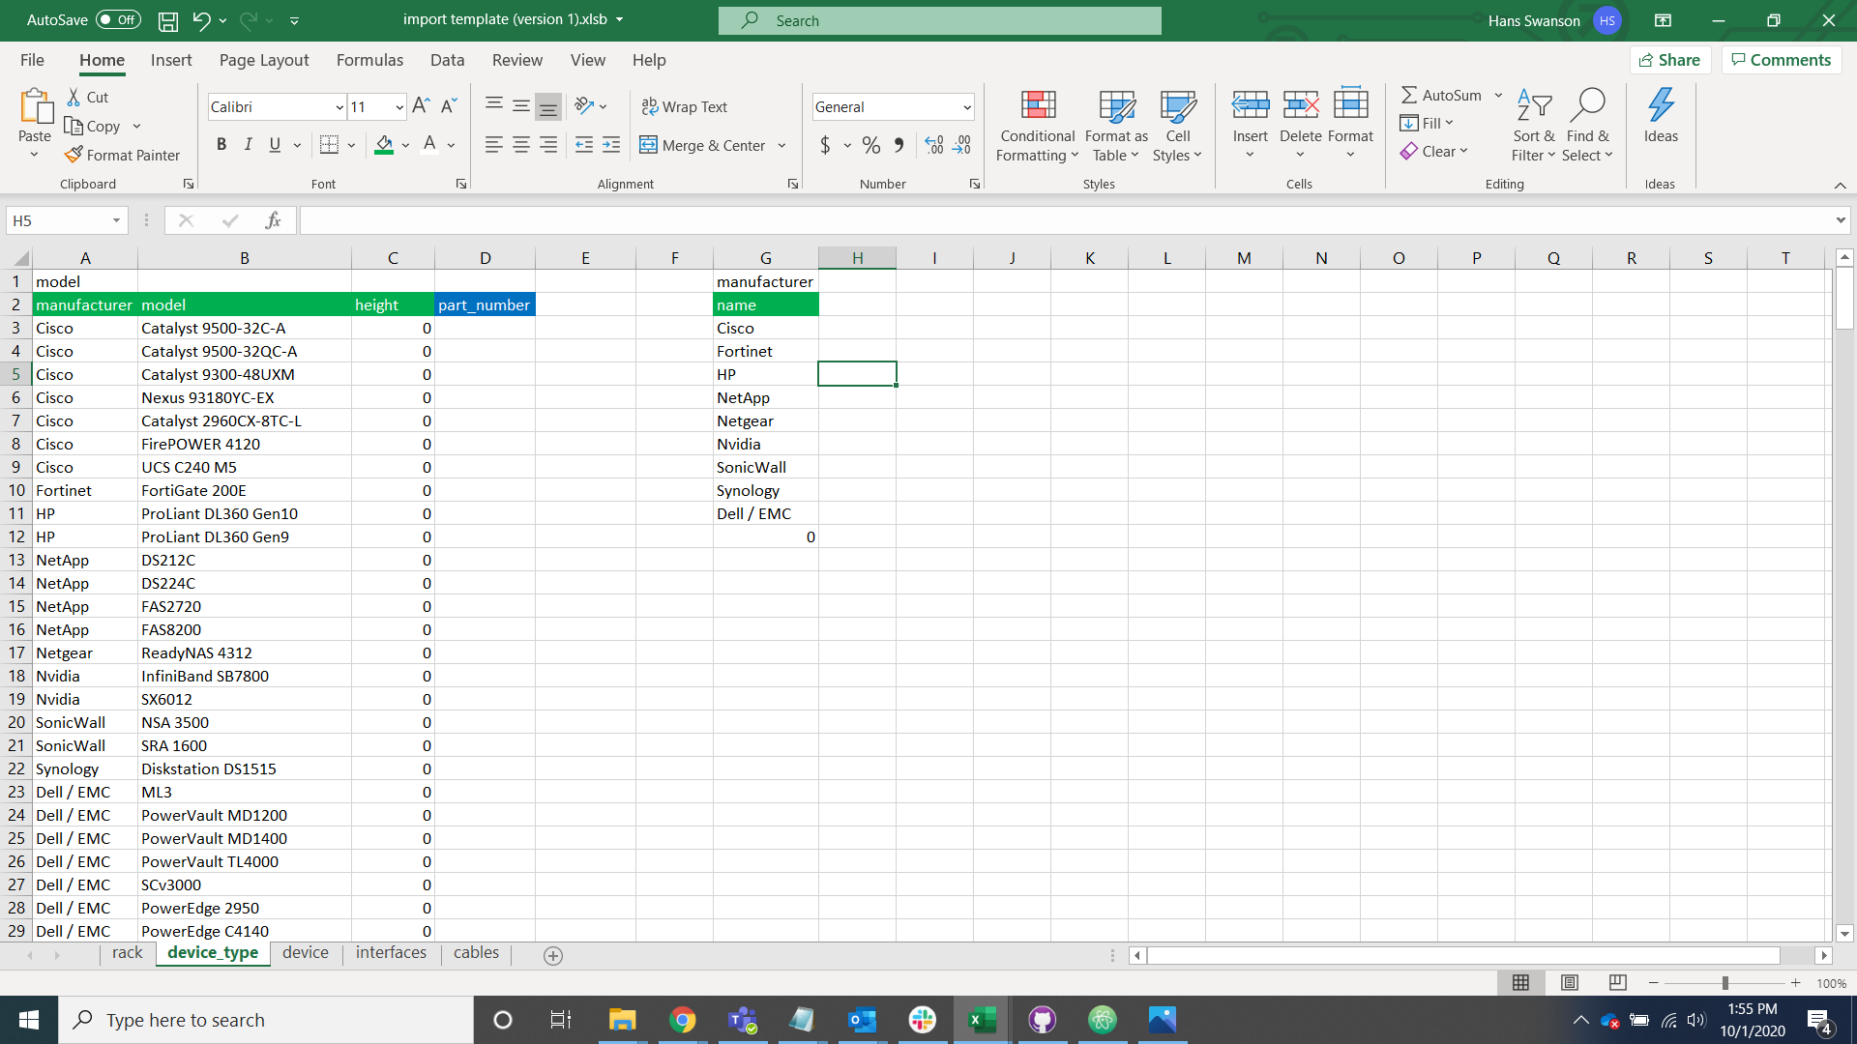1857x1044 pixels.
Task: Open the Find & Select menu
Action: (1588, 126)
